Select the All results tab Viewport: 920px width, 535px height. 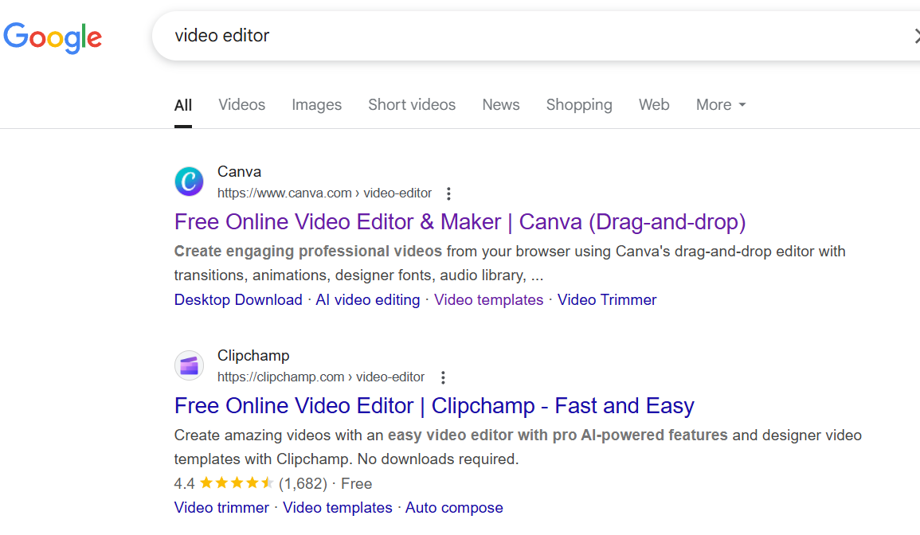coord(183,105)
